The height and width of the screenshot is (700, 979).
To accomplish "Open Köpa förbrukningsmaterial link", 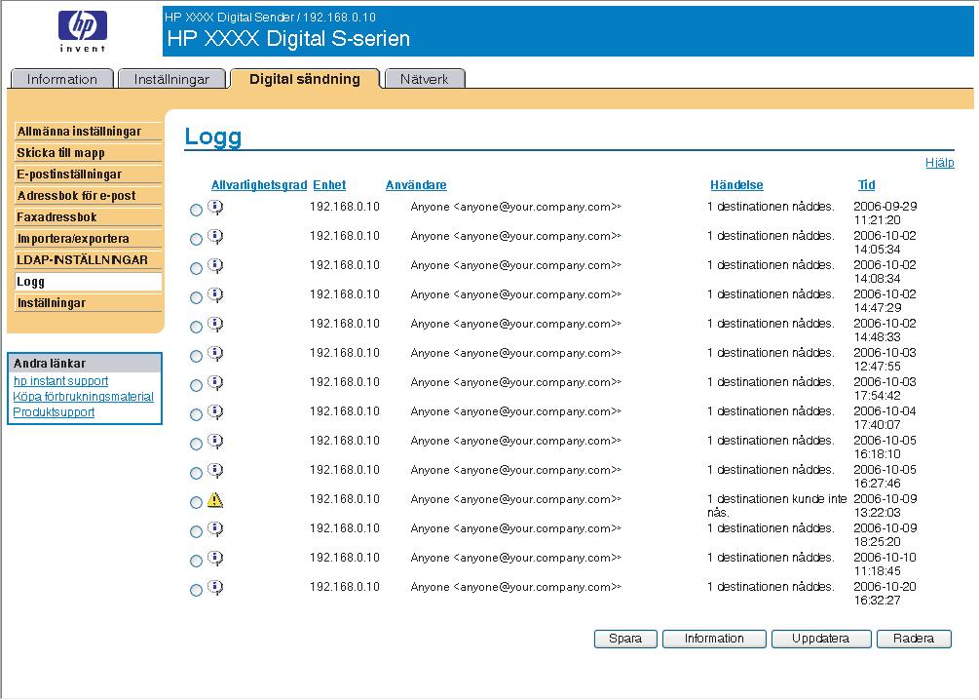I will [x=83, y=397].
